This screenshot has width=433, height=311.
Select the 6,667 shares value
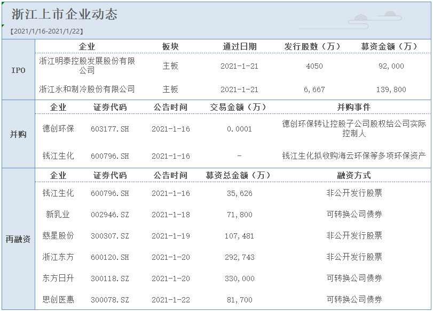(314, 89)
